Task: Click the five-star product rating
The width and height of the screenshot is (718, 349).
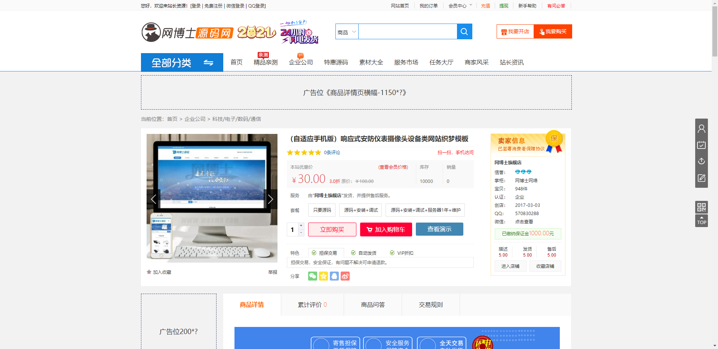Action: 304,153
